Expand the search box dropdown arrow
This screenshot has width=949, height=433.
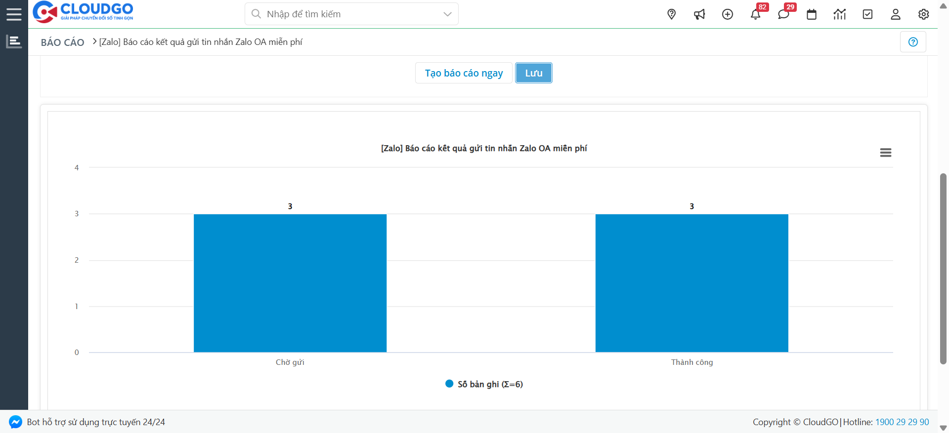coord(447,14)
